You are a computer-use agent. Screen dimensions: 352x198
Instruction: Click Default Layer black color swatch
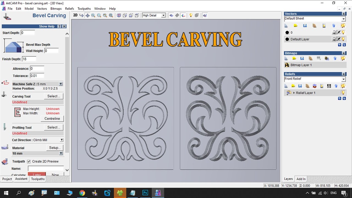[x=287, y=39]
